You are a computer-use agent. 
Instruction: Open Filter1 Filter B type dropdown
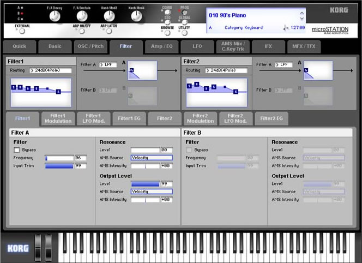(x=108, y=90)
